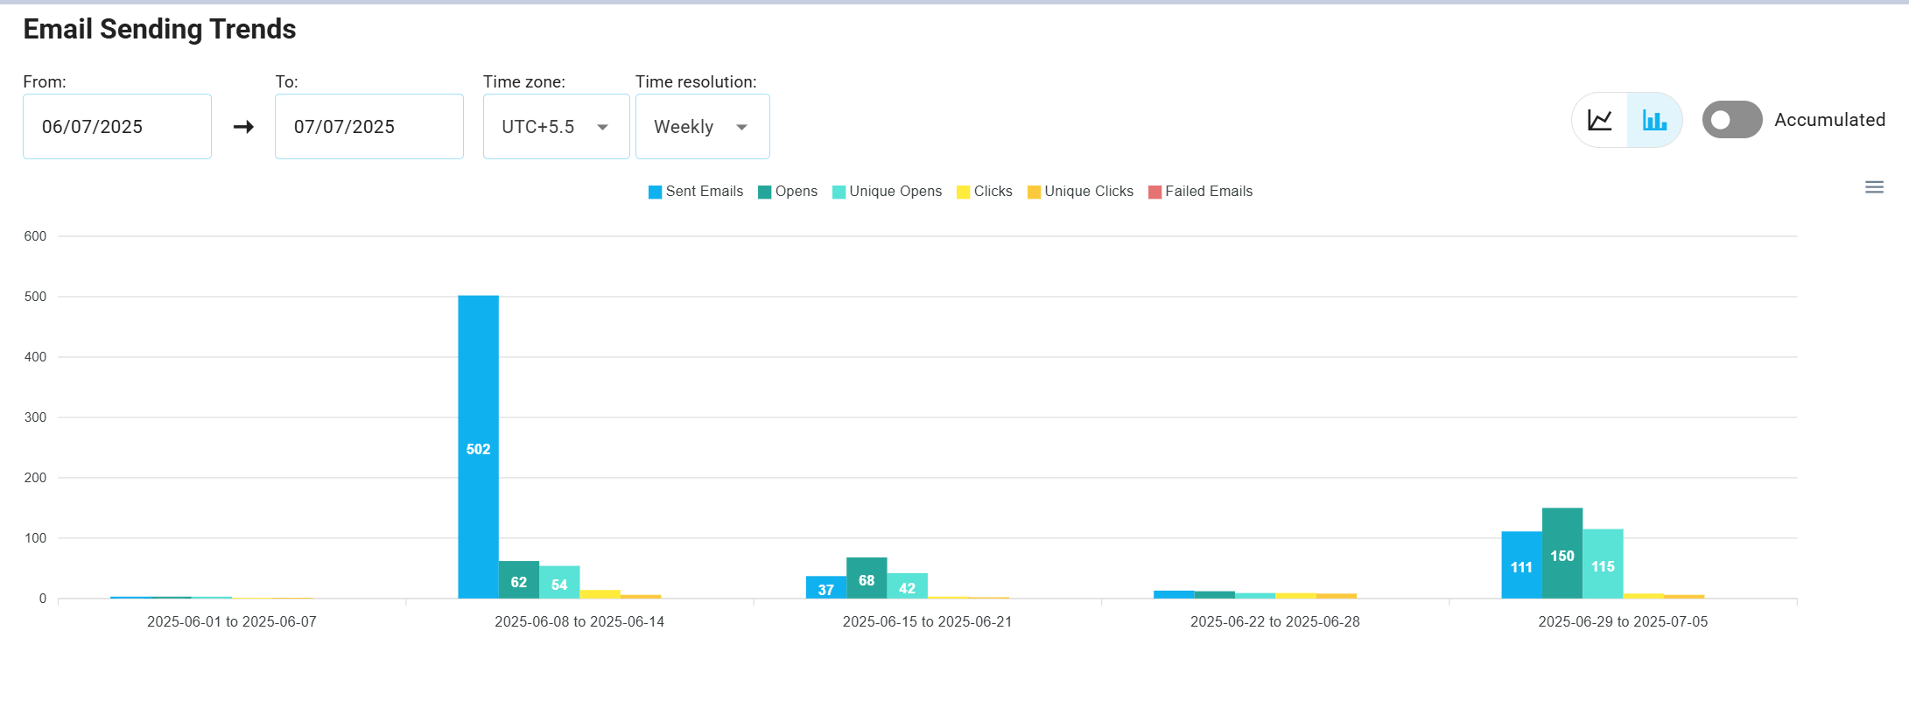Click the 2025-06-29 to 2025-07-05 axis label

[x=1623, y=622]
